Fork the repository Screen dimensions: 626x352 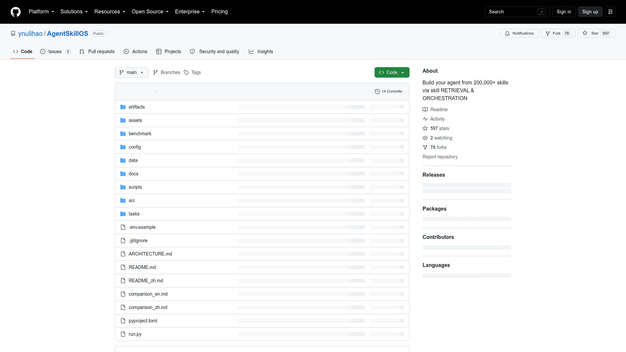point(558,33)
